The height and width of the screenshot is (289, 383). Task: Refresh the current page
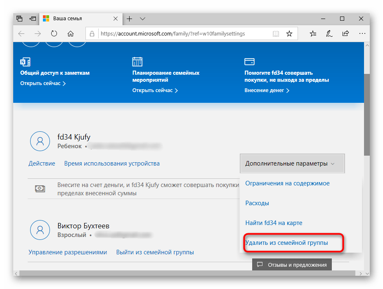[x=54, y=33]
